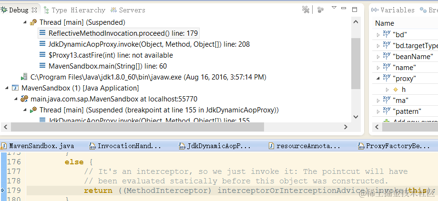This screenshot has height=201, width=438.
Task: Click the debug target icon beside main.java.com.sap.MavenSandbox
Action: pyautogui.click(x=24, y=99)
